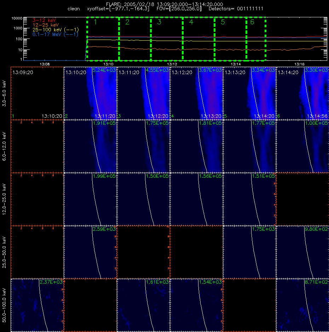This screenshot has width=329, height=332.
Task: Click the 13:13:20 start time label
Action: click(235, 72)
